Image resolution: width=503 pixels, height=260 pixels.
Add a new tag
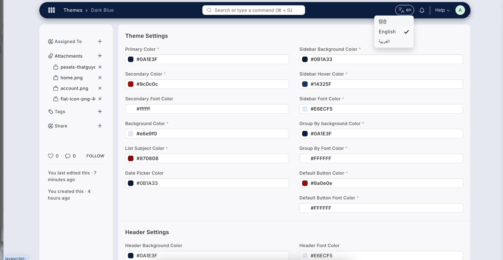tap(100, 111)
